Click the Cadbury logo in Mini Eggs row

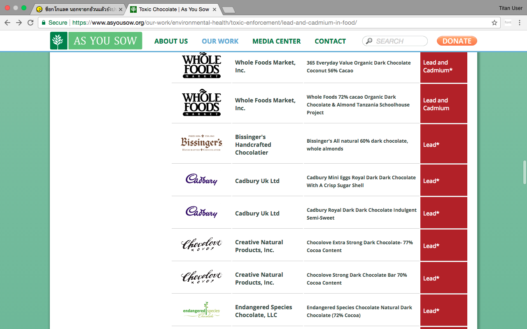(201, 179)
